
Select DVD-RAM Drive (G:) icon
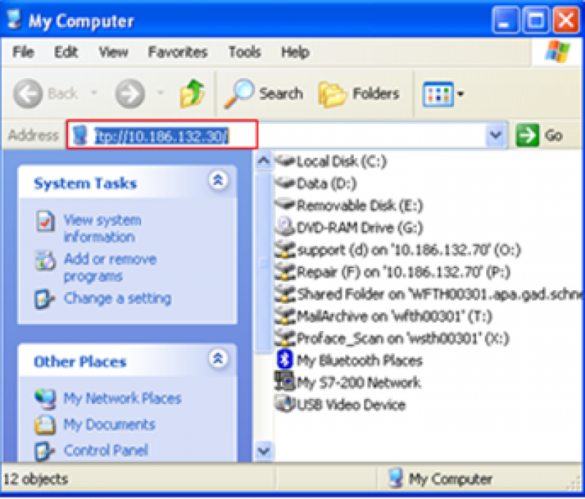[x=285, y=227]
